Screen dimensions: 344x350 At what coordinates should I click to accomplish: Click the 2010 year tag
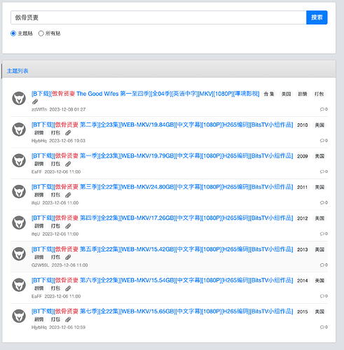(303, 125)
